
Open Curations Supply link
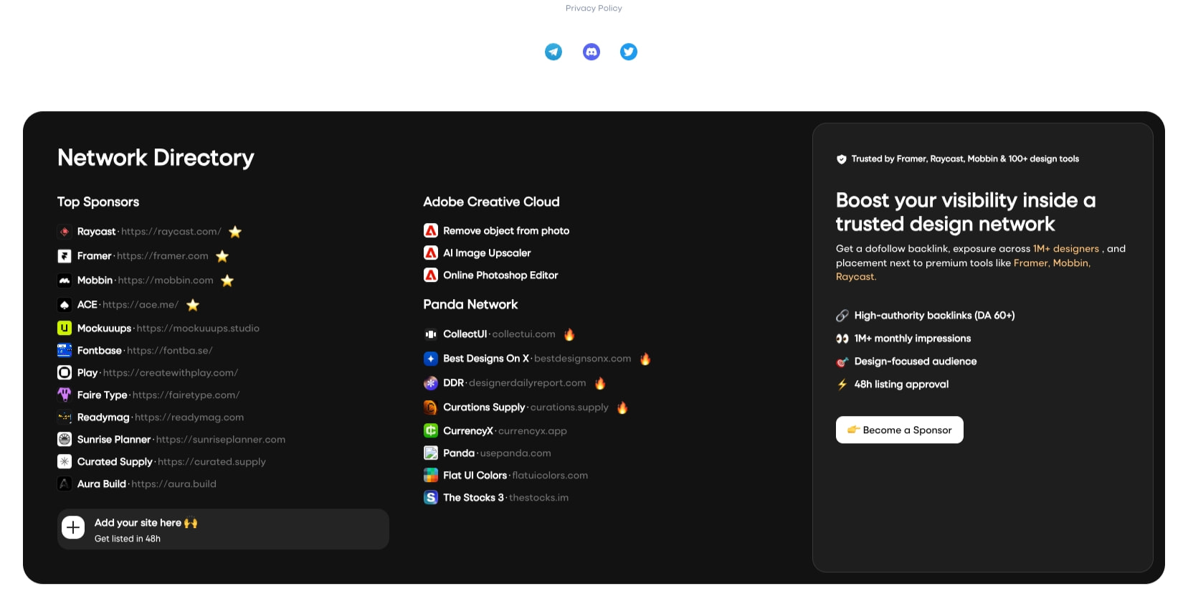pos(526,407)
